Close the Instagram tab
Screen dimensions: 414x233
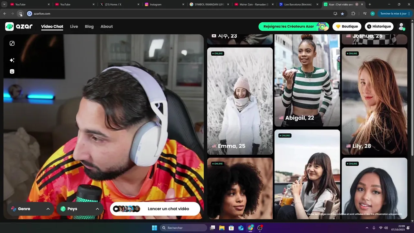[x=183, y=5]
